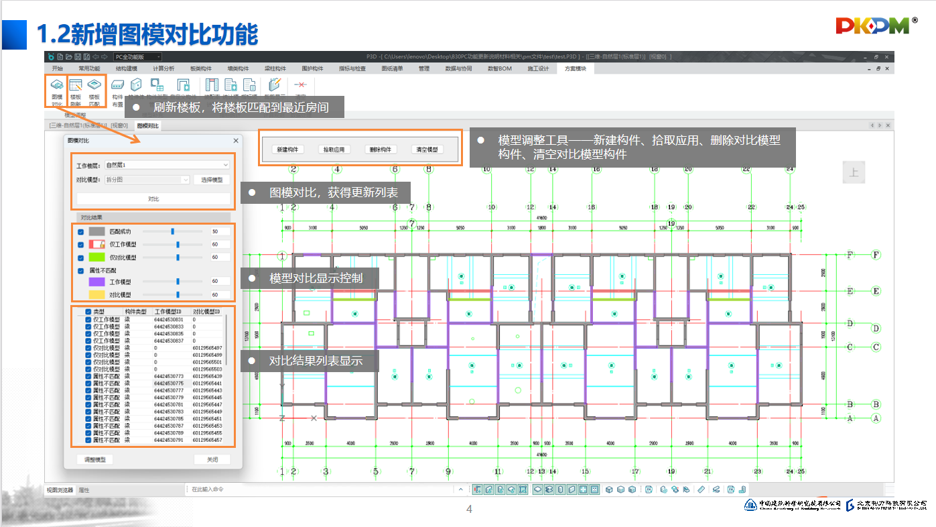The image size is (936, 527).
Task: Click the gray 匹配成功 color swatch
Action: [97, 231]
